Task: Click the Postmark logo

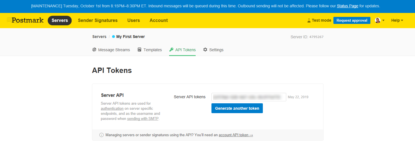Action: coord(25,20)
